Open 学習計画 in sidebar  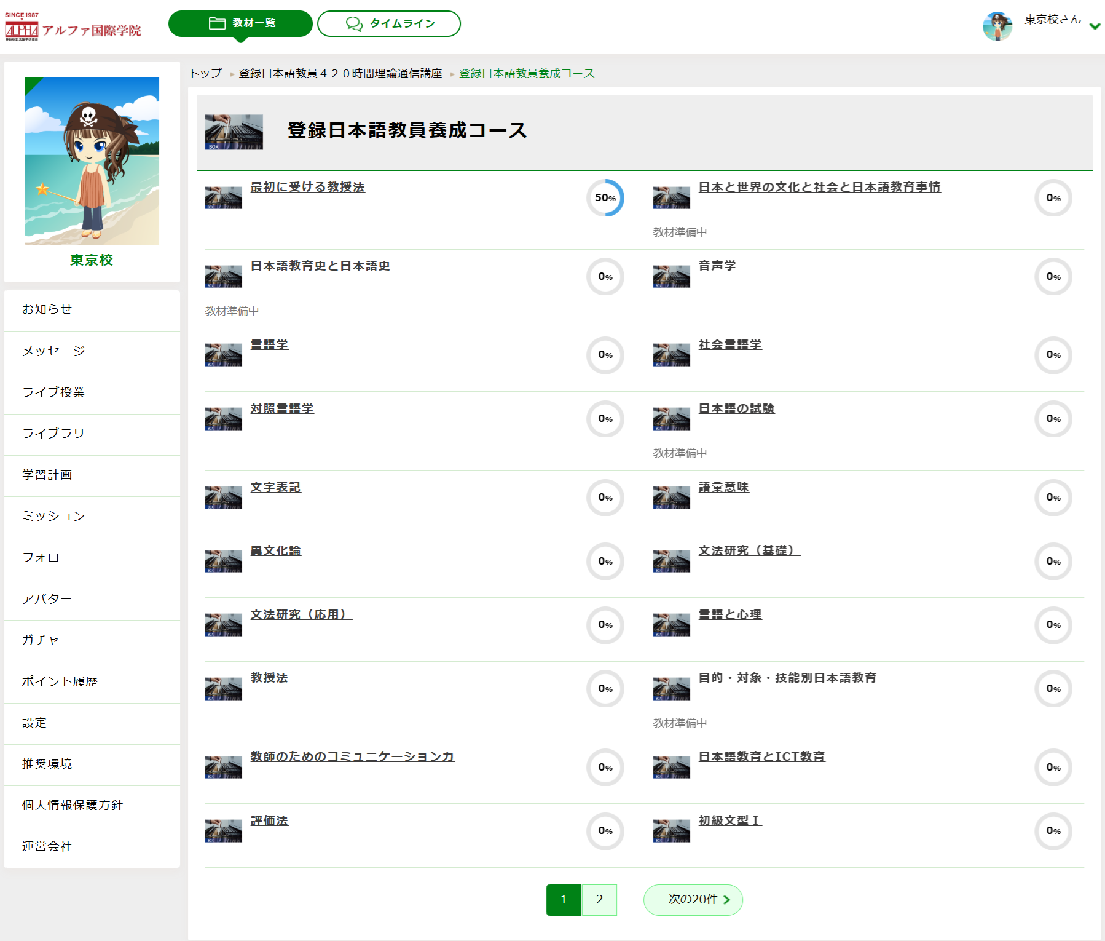coord(92,475)
